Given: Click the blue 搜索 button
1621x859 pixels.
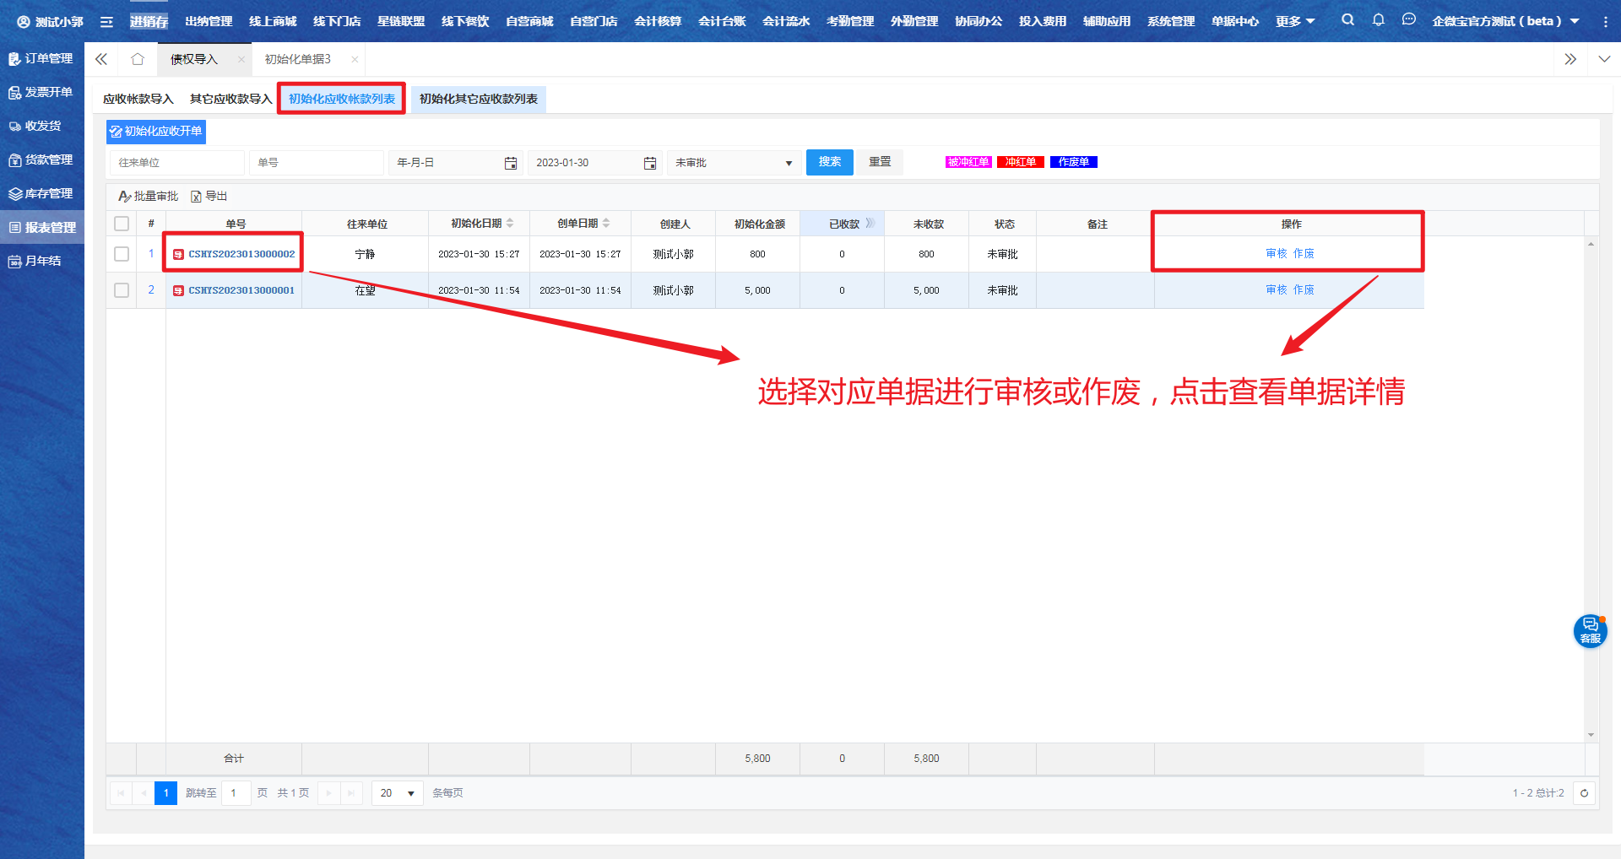Looking at the screenshot, I should point(829,162).
